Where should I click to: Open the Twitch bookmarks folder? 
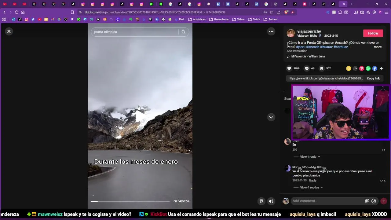tap(254, 19)
